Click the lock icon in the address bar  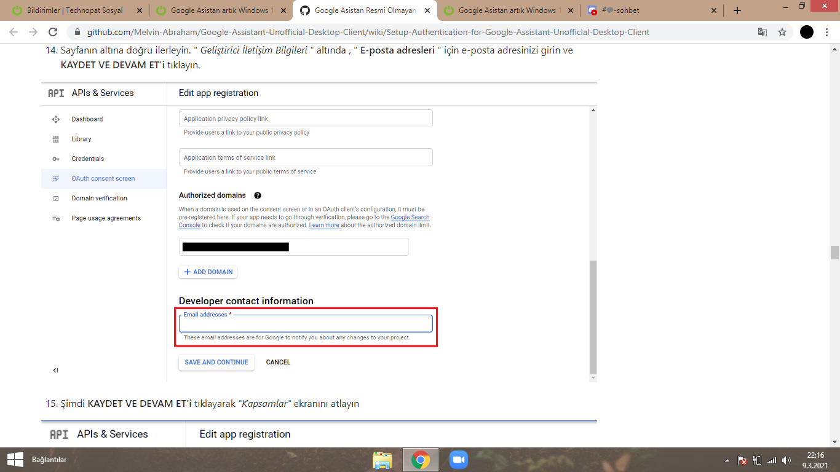77,32
